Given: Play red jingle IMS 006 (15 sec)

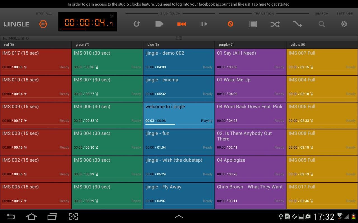Looking at the screenshot, I should click(36, 196).
